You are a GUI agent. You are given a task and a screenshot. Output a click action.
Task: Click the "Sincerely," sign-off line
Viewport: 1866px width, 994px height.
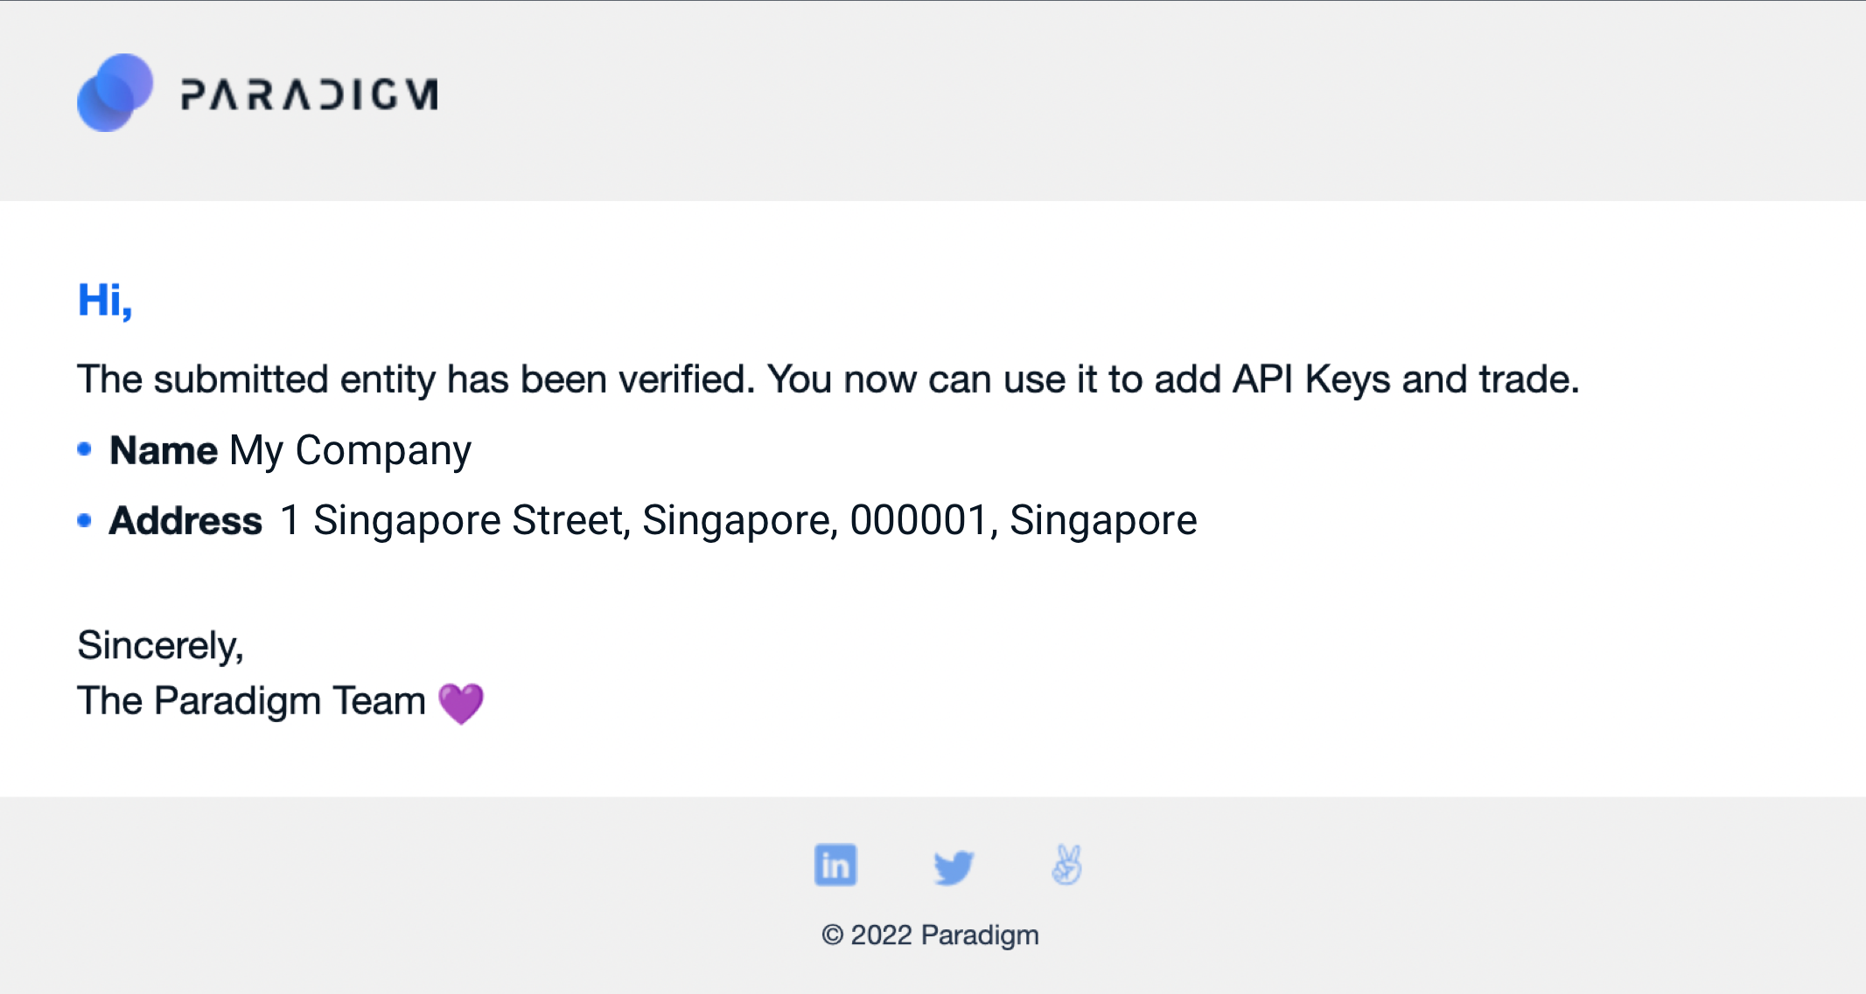(x=160, y=646)
